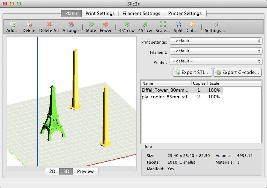This screenshot has height=188, width=267.
Task: Open the Filament preset dropdown
Action: (x=216, y=51)
